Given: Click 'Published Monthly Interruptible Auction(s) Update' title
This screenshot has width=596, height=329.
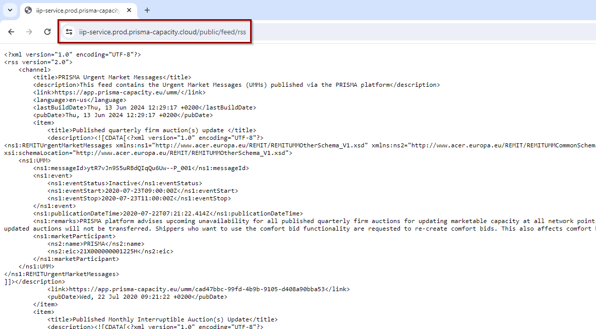Looking at the screenshot, I should 161,319.
